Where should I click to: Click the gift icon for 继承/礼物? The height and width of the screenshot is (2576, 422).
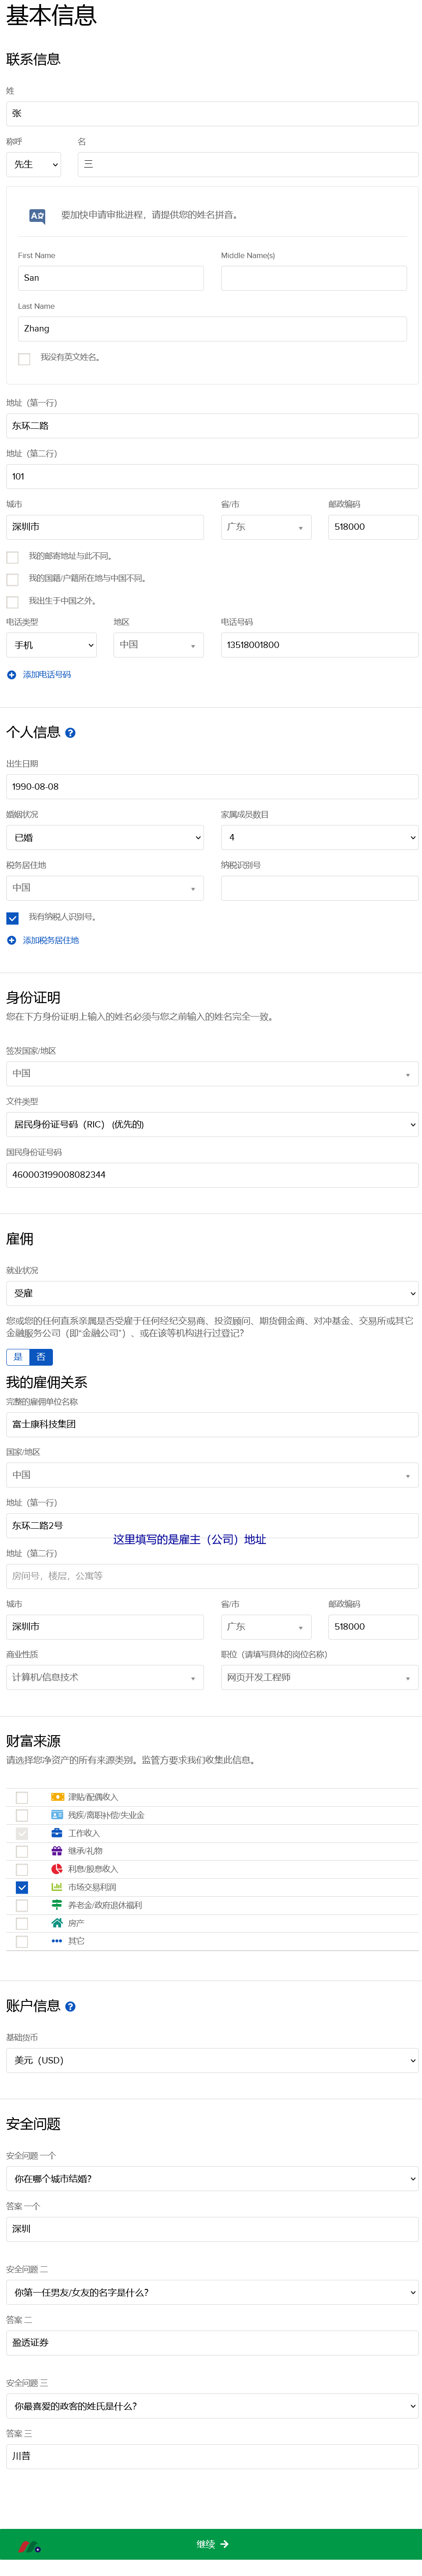point(57,1851)
